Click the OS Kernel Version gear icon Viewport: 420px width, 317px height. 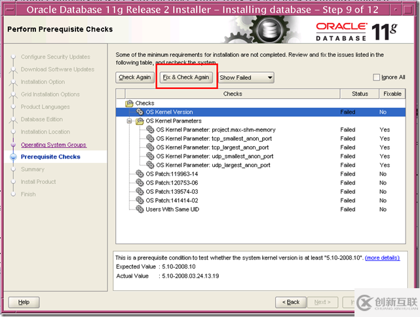coord(140,111)
